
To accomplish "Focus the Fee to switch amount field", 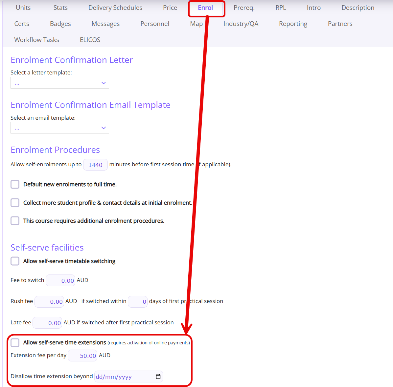I will pos(60,280).
